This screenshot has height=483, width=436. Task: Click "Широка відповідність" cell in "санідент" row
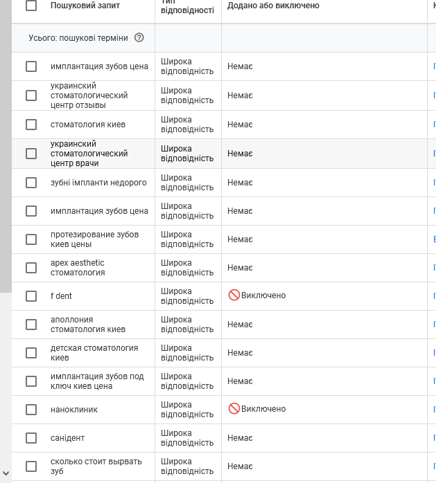(187, 438)
